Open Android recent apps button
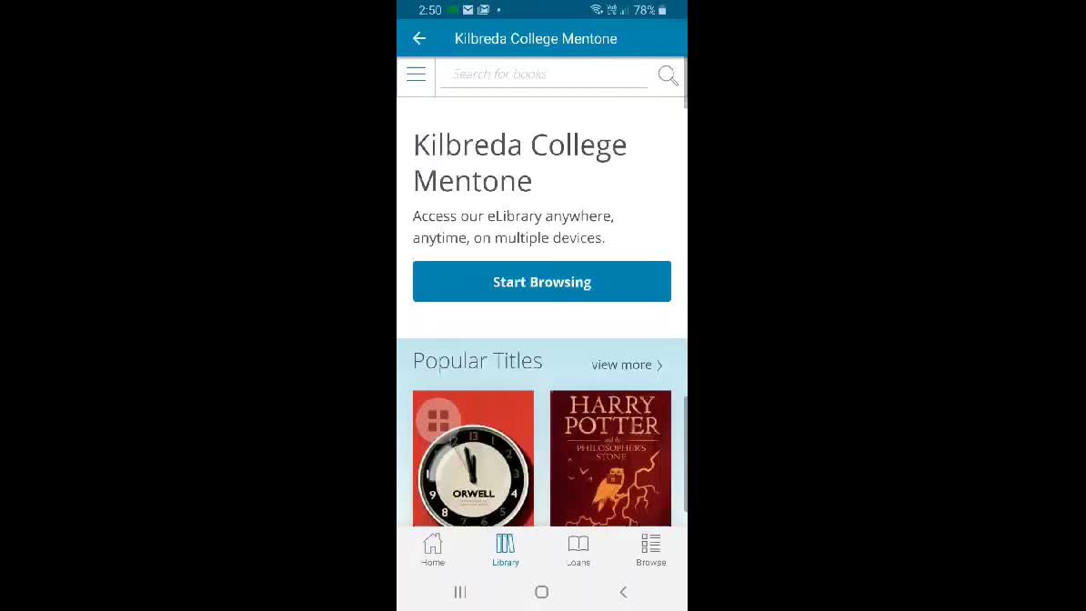Screen dimensions: 1086x611 click(460, 592)
